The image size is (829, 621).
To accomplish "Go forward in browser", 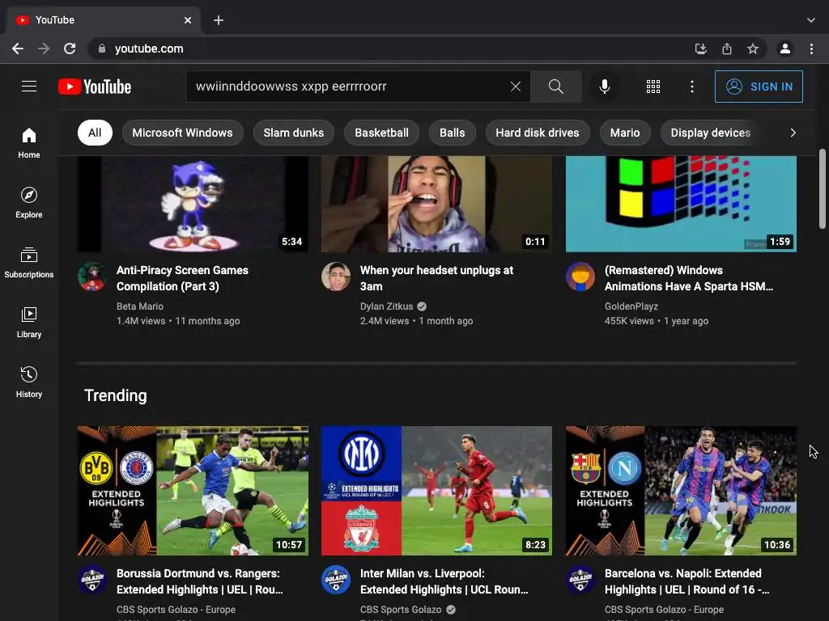I will tap(44, 49).
